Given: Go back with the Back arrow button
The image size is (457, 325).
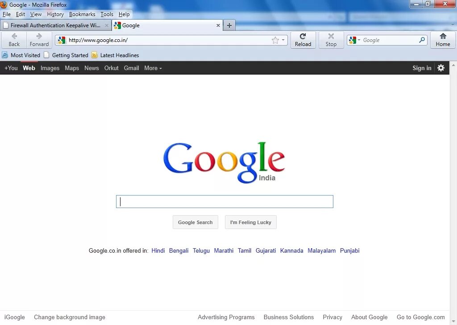Looking at the screenshot, I should tap(14, 40).
